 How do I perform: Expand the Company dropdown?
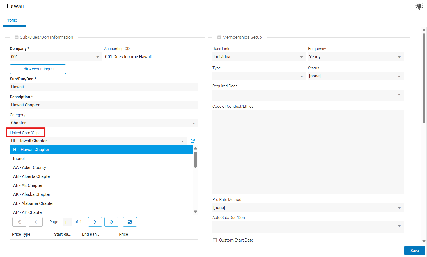coord(98,57)
